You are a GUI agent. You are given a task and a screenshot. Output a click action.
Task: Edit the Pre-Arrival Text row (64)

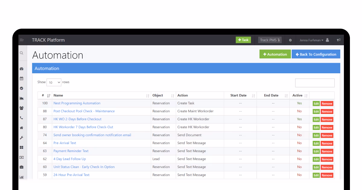point(316,144)
